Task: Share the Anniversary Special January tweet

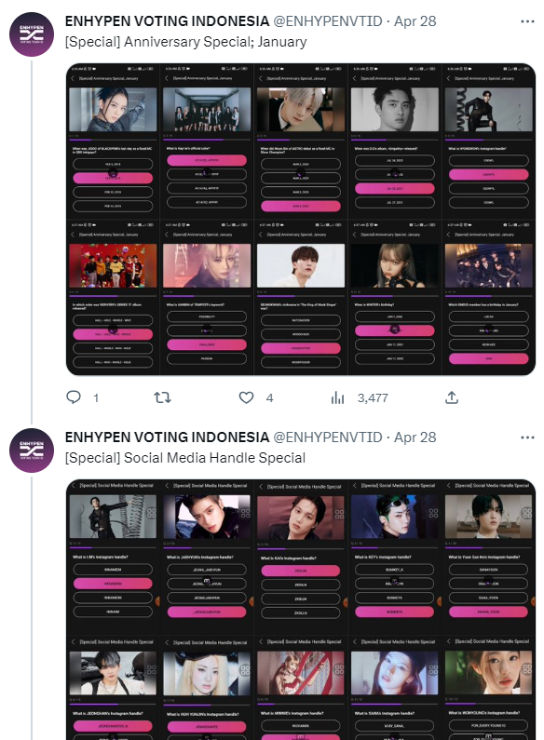Action: pyautogui.click(x=452, y=397)
